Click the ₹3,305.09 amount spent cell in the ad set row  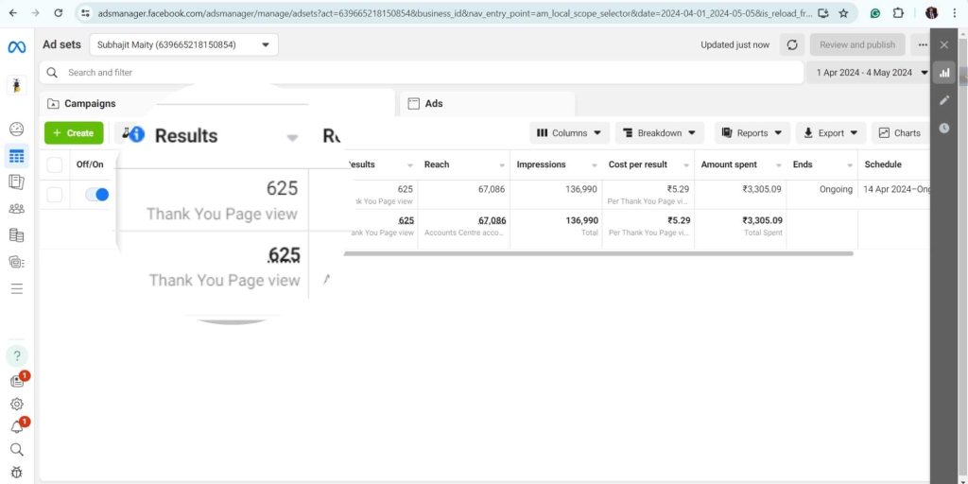(x=763, y=189)
